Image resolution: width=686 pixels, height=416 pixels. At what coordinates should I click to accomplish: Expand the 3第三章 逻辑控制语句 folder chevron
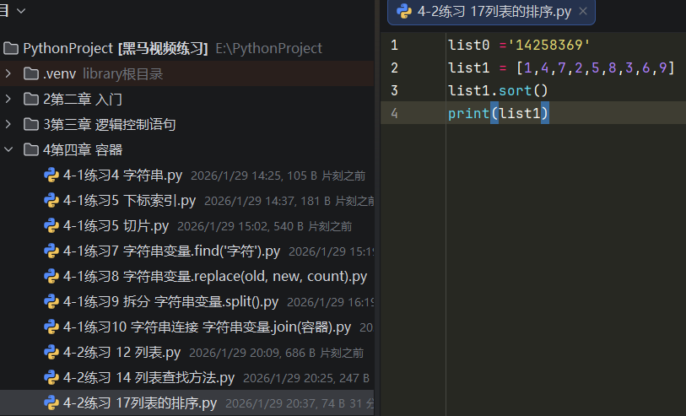click(x=8, y=124)
